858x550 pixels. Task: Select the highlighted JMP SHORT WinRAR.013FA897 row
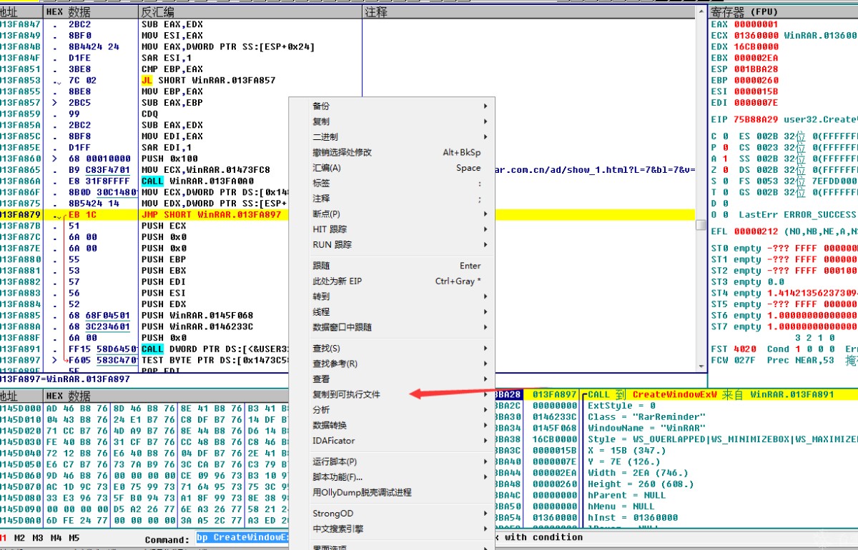click(347, 214)
